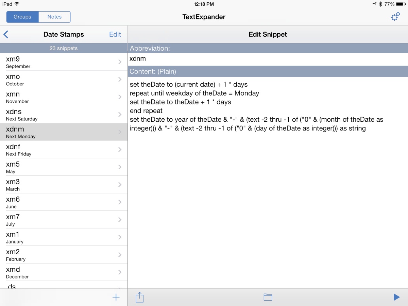Tap the TextExpander title
Image resolution: width=408 pixels, height=306 pixels.
(204, 17)
